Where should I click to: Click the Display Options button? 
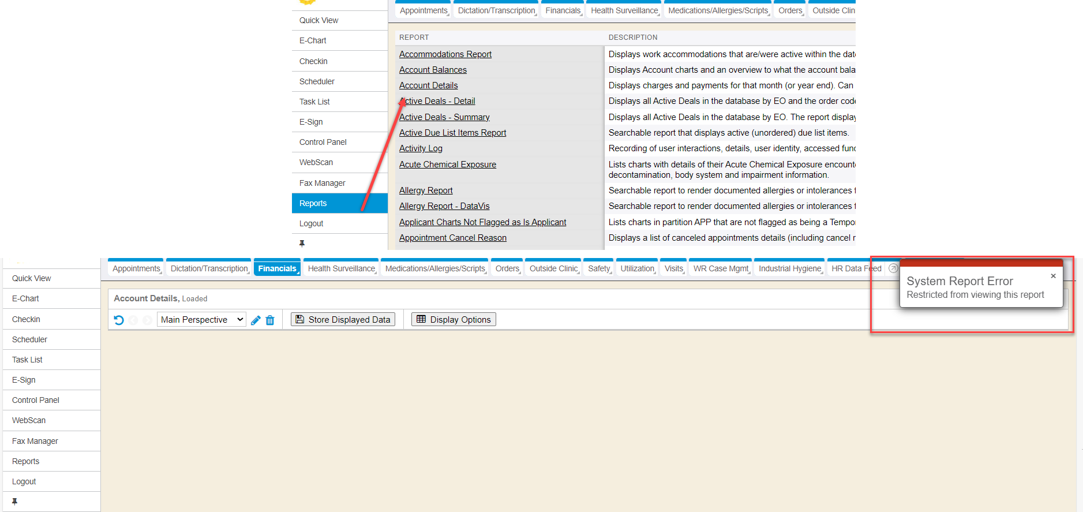coord(454,320)
